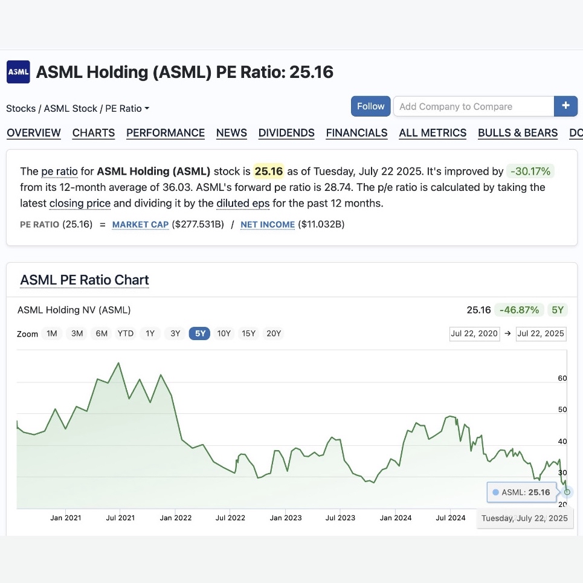The height and width of the screenshot is (583, 583).
Task: Switch the chart range to 10Y
Action: tap(224, 333)
